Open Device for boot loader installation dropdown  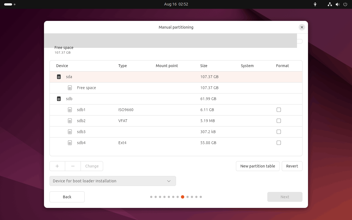click(x=113, y=181)
